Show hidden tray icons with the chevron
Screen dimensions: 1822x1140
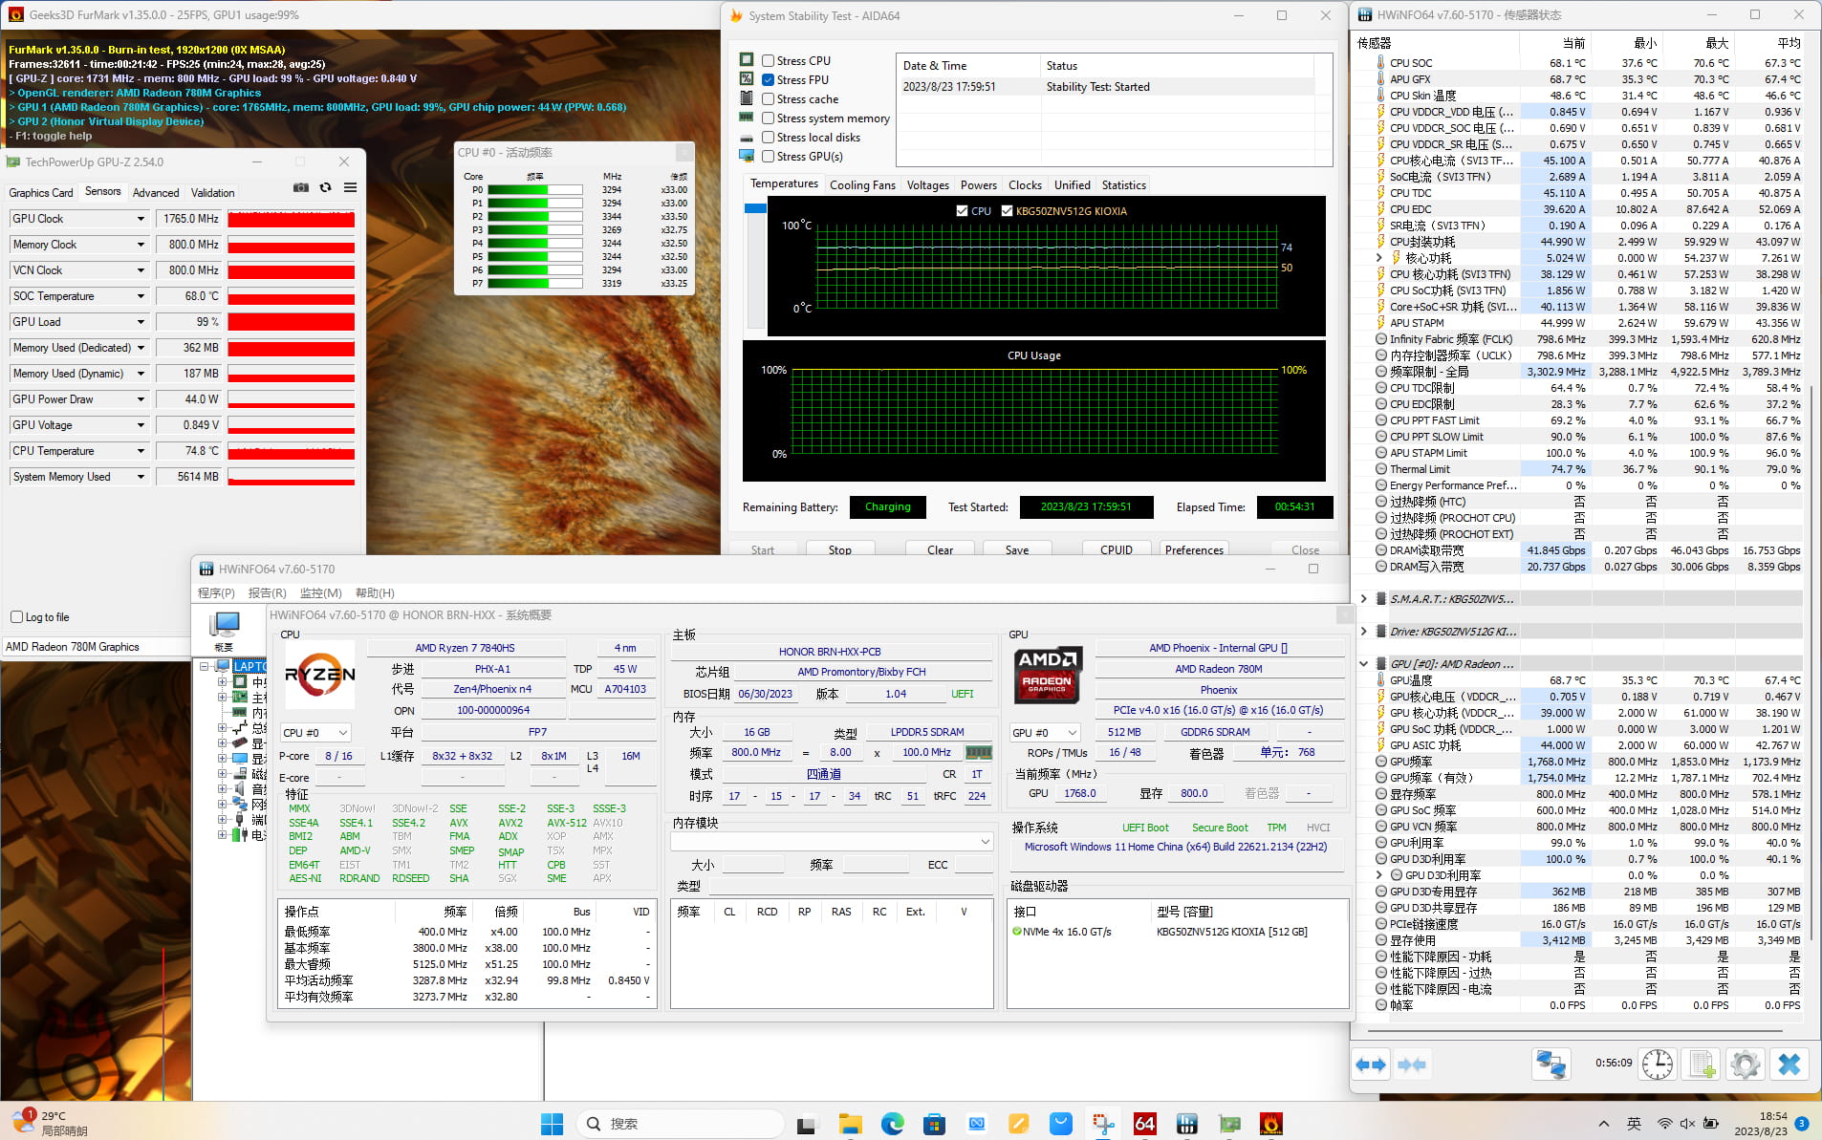click(1603, 1124)
